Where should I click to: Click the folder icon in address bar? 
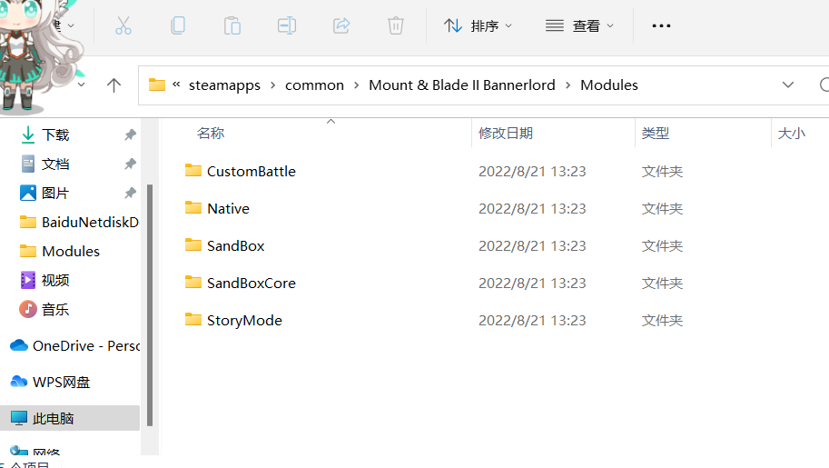[157, 85]
